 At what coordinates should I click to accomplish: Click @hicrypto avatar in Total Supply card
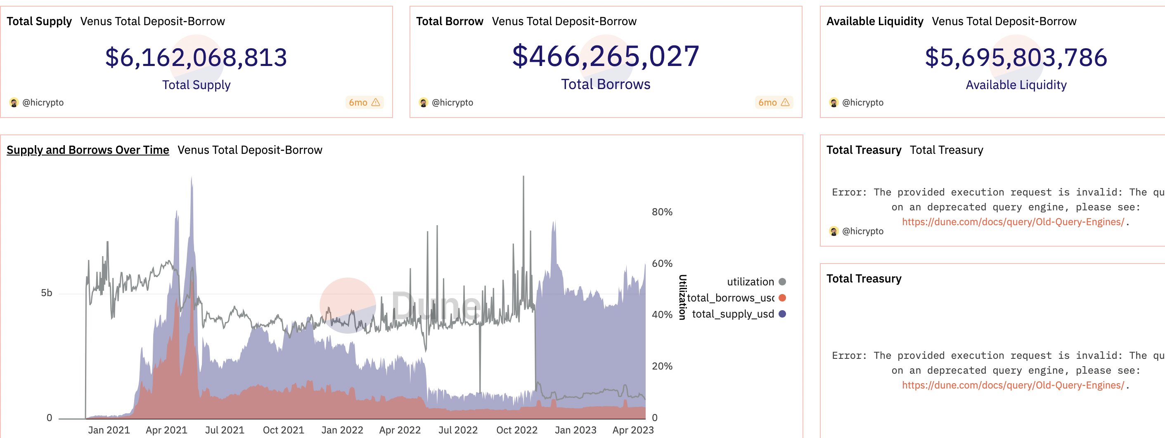tap(14, 103)
